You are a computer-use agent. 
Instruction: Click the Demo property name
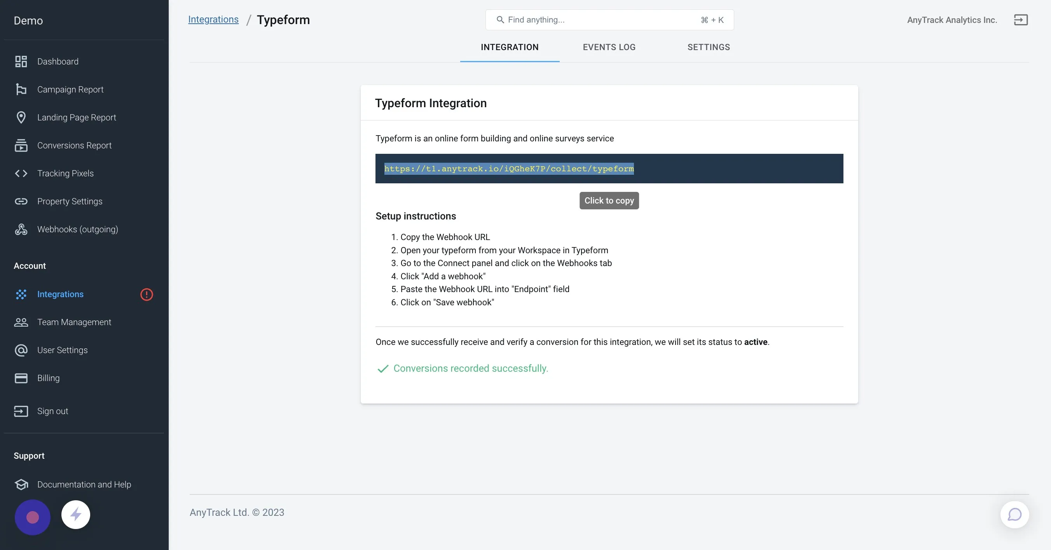click(28, 20)
